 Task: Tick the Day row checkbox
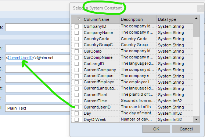coord(77,113)
